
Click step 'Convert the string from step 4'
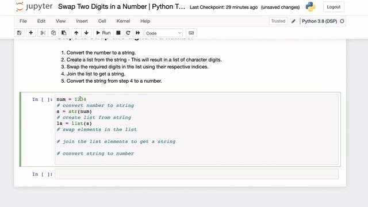[x=99, y=80]
